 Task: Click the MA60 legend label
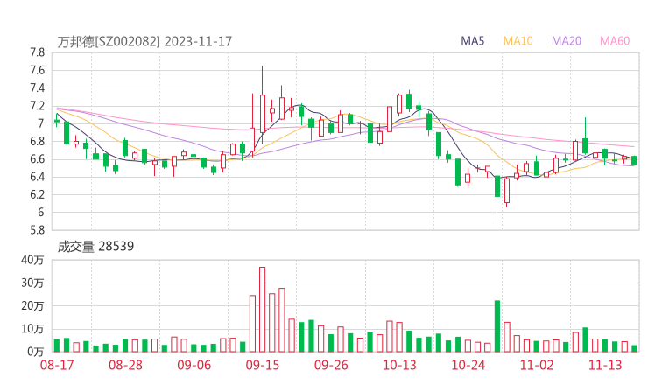[615, 41]
